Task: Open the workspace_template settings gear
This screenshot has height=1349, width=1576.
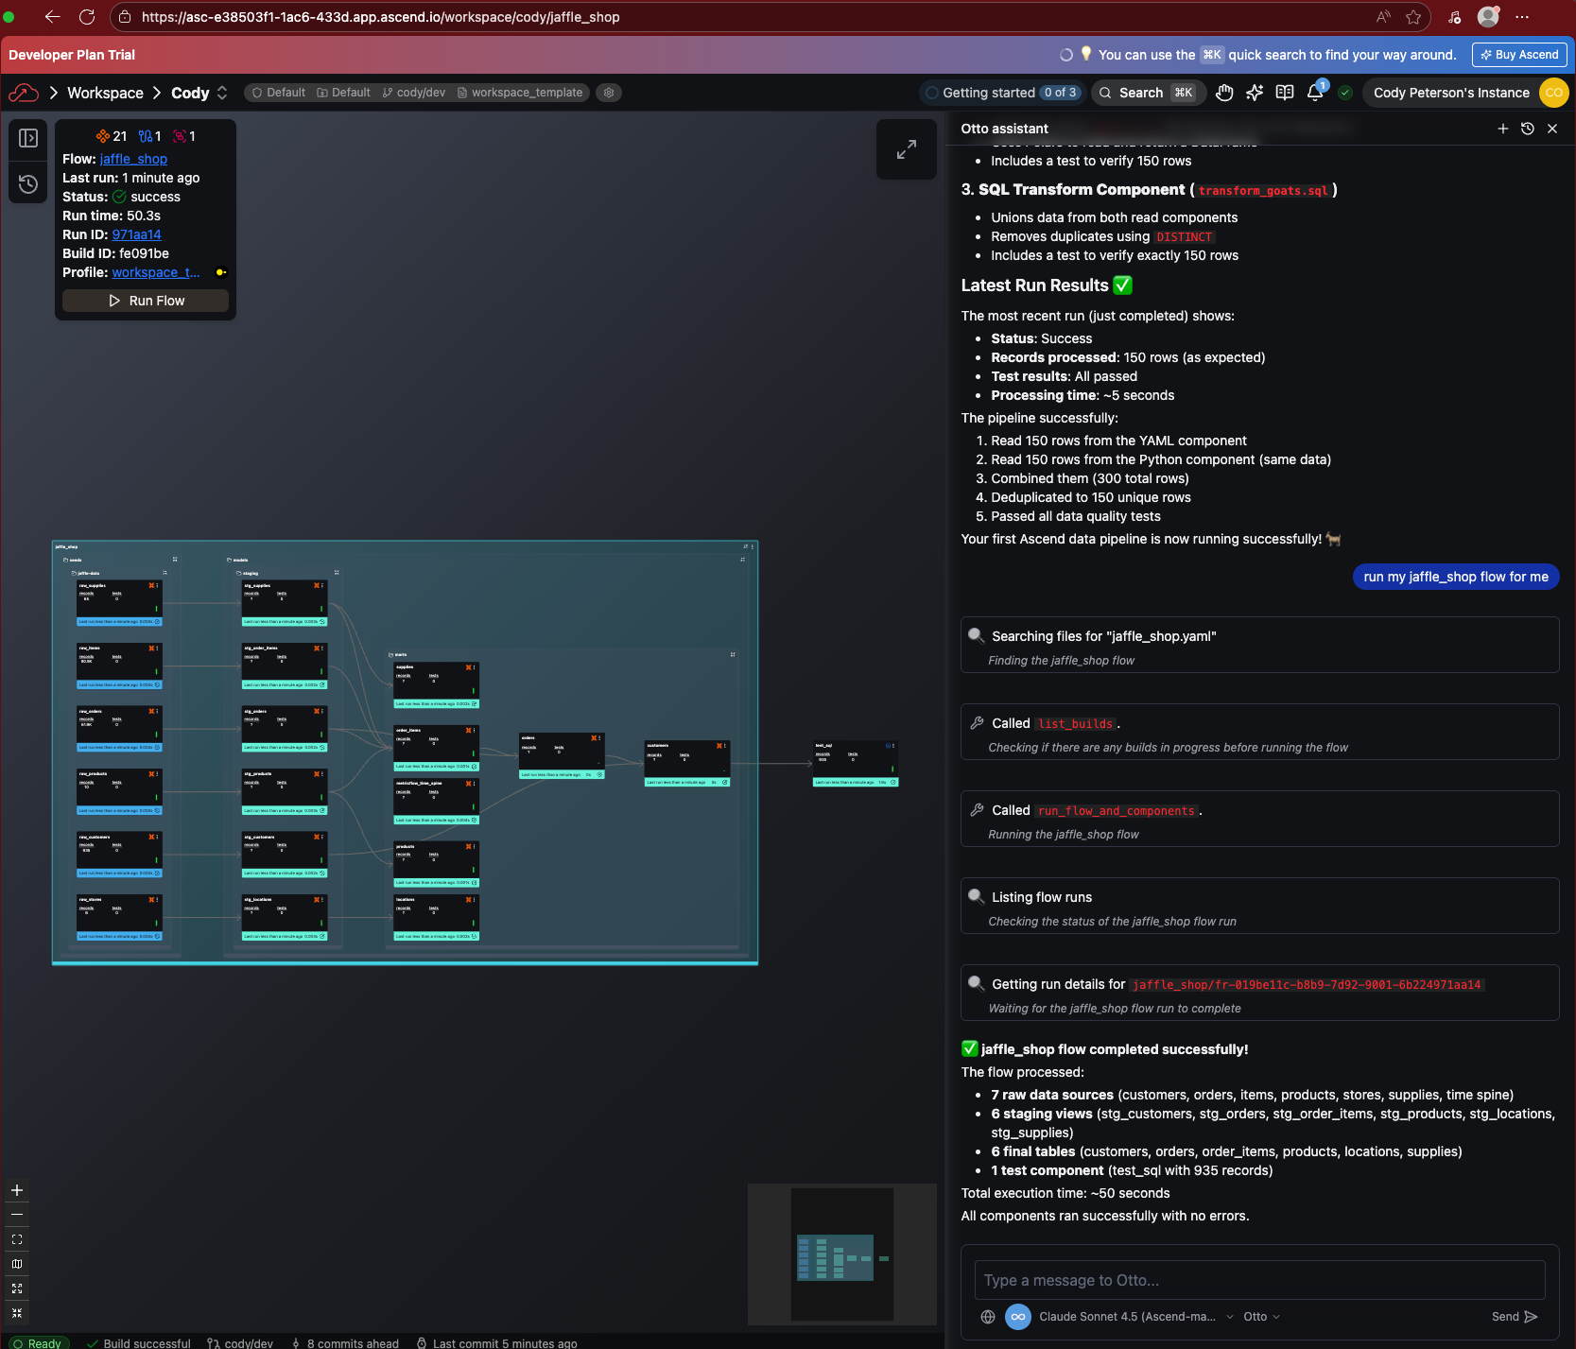Action: click(x=608, y=93)
